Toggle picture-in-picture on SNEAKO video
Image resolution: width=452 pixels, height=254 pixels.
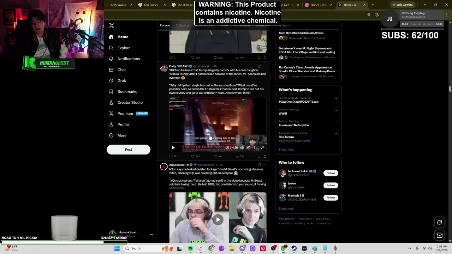click(x=255, y=148)
